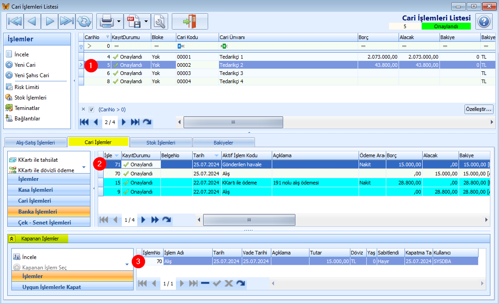Click the exit door icon
Viewport: 499px width, 304px height.
click(x=190, y=21)
